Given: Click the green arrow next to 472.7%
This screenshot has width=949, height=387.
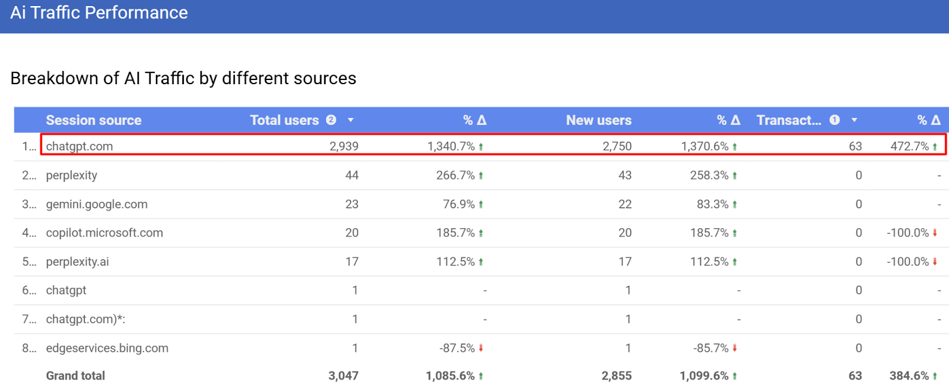Looking at the screenshot, I should (935, 147).
